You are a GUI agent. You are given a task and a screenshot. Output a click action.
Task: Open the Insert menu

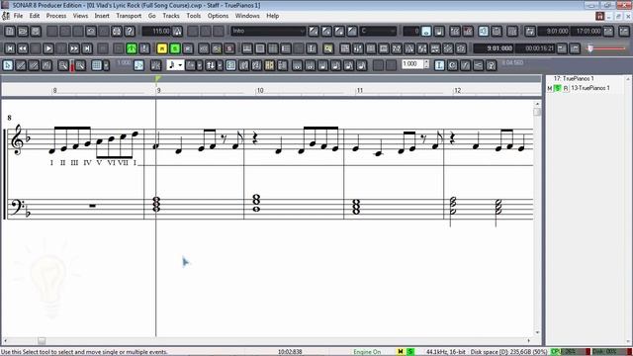(x=102, y=16)
